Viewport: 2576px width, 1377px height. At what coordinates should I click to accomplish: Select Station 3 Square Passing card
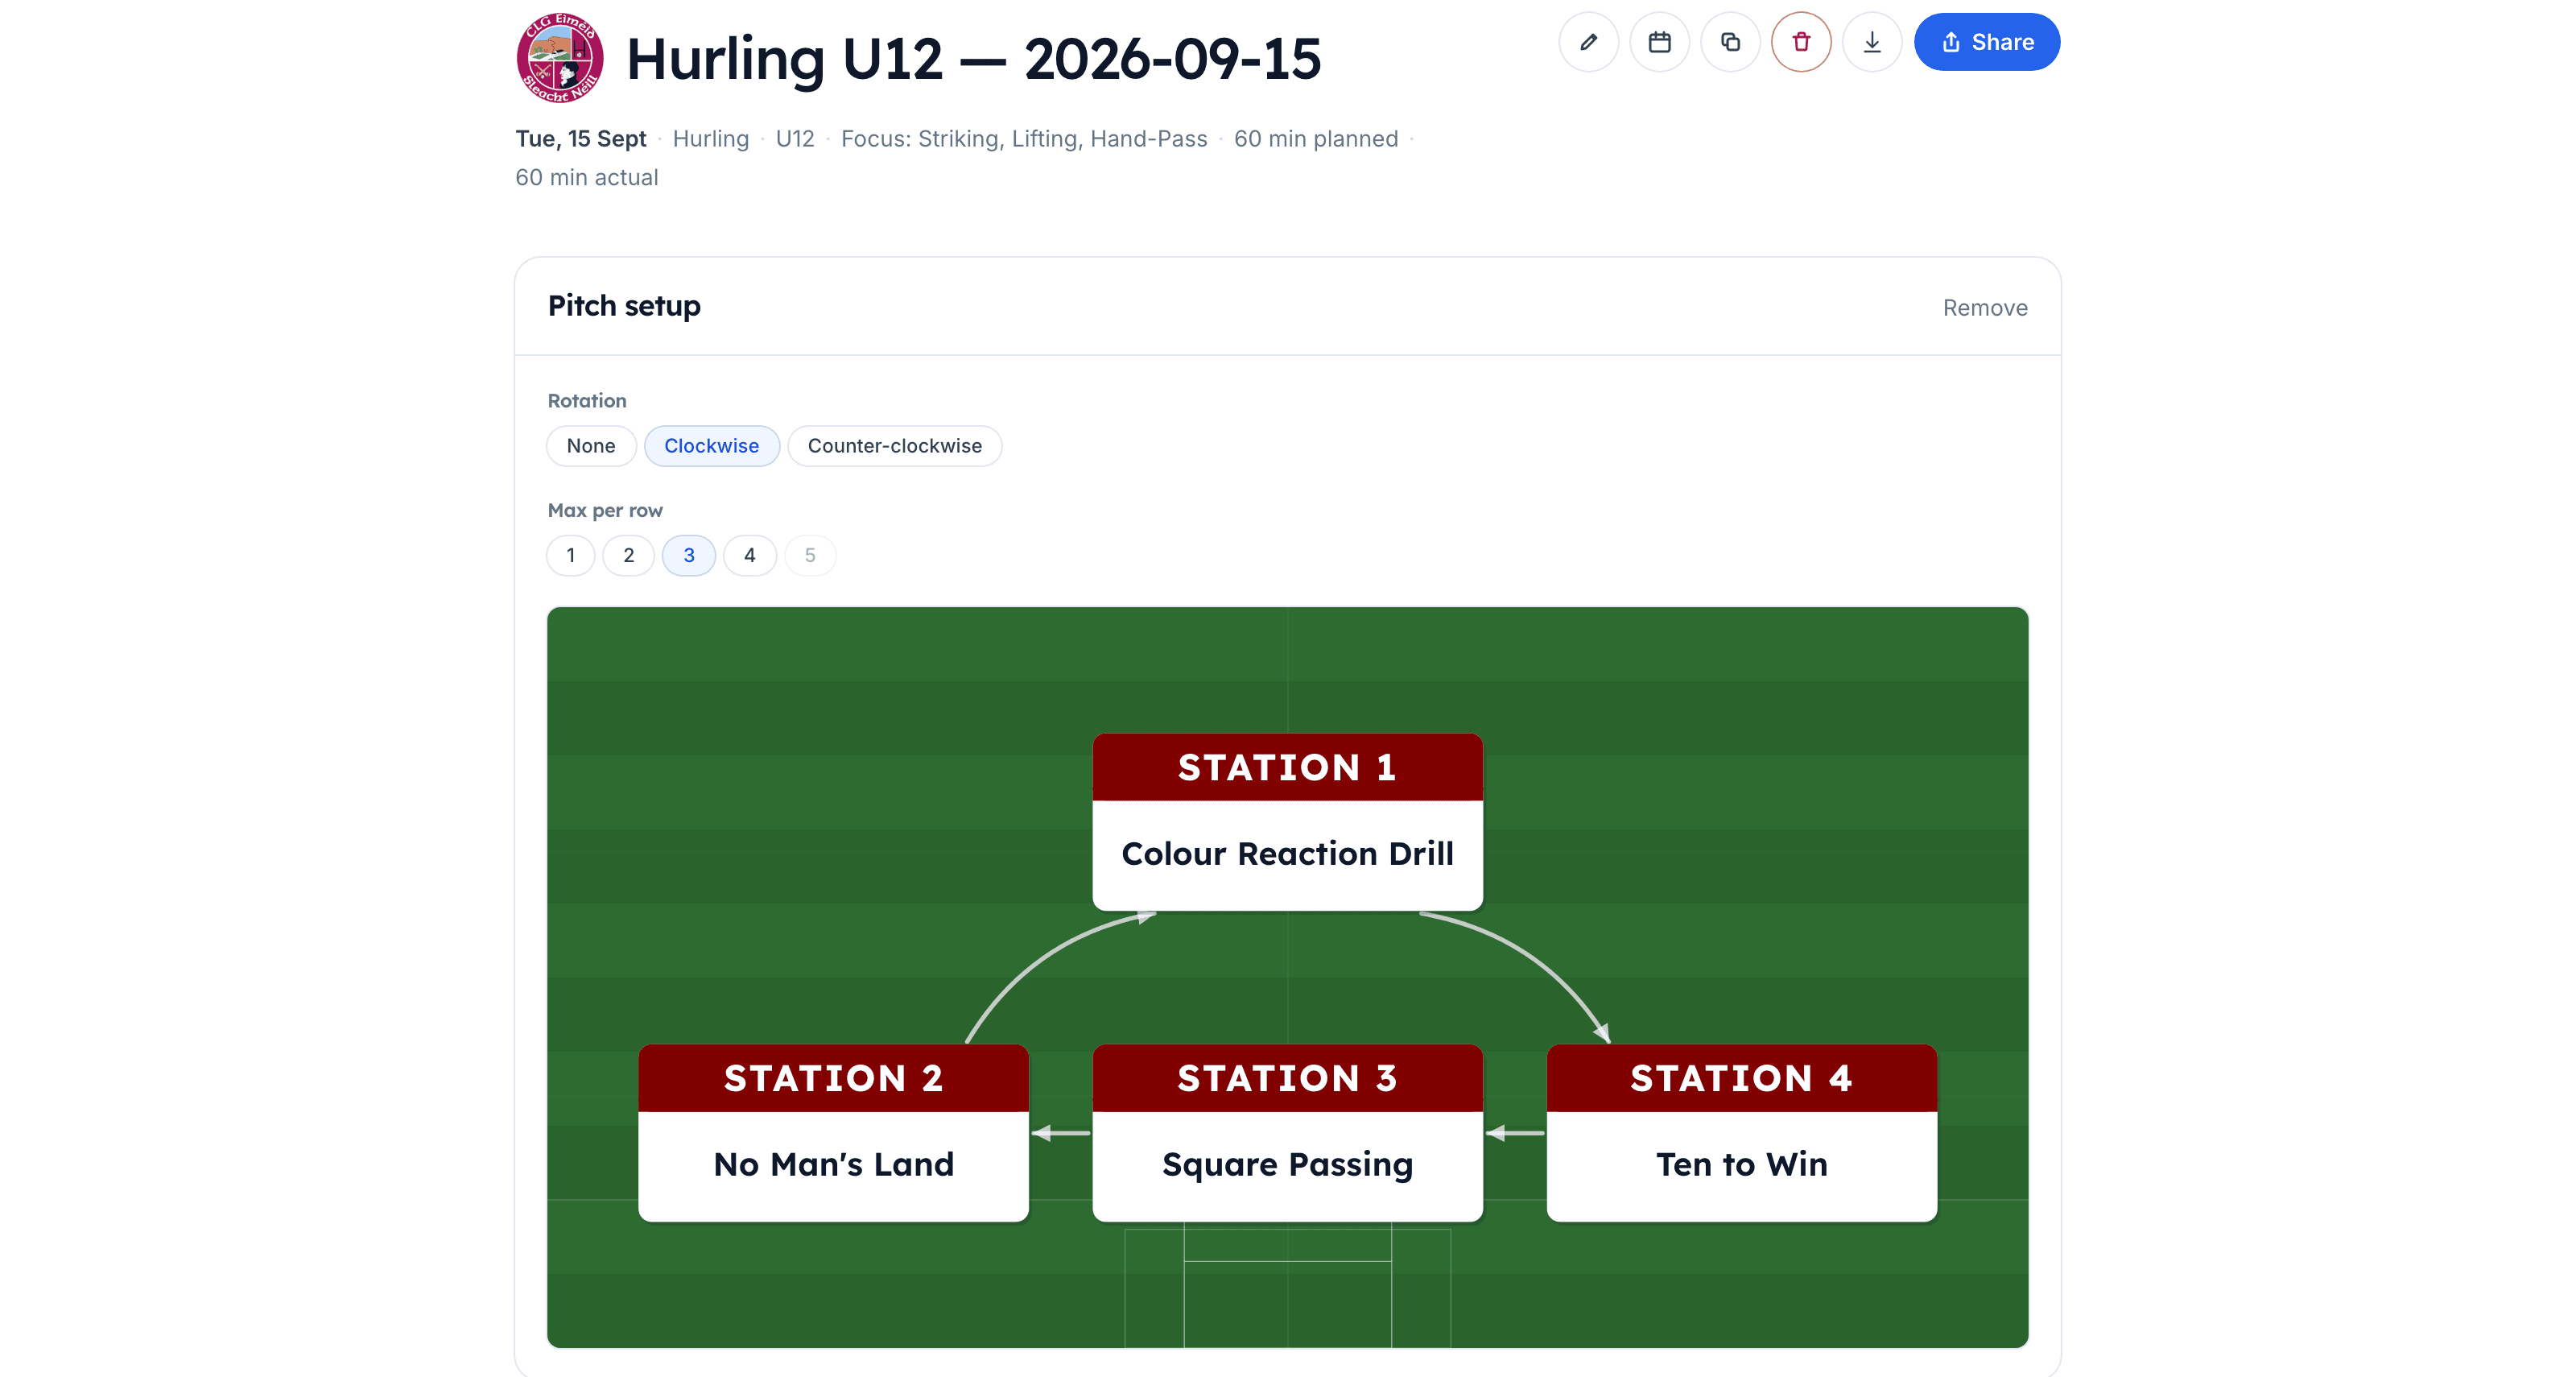click(1288, 1133)
